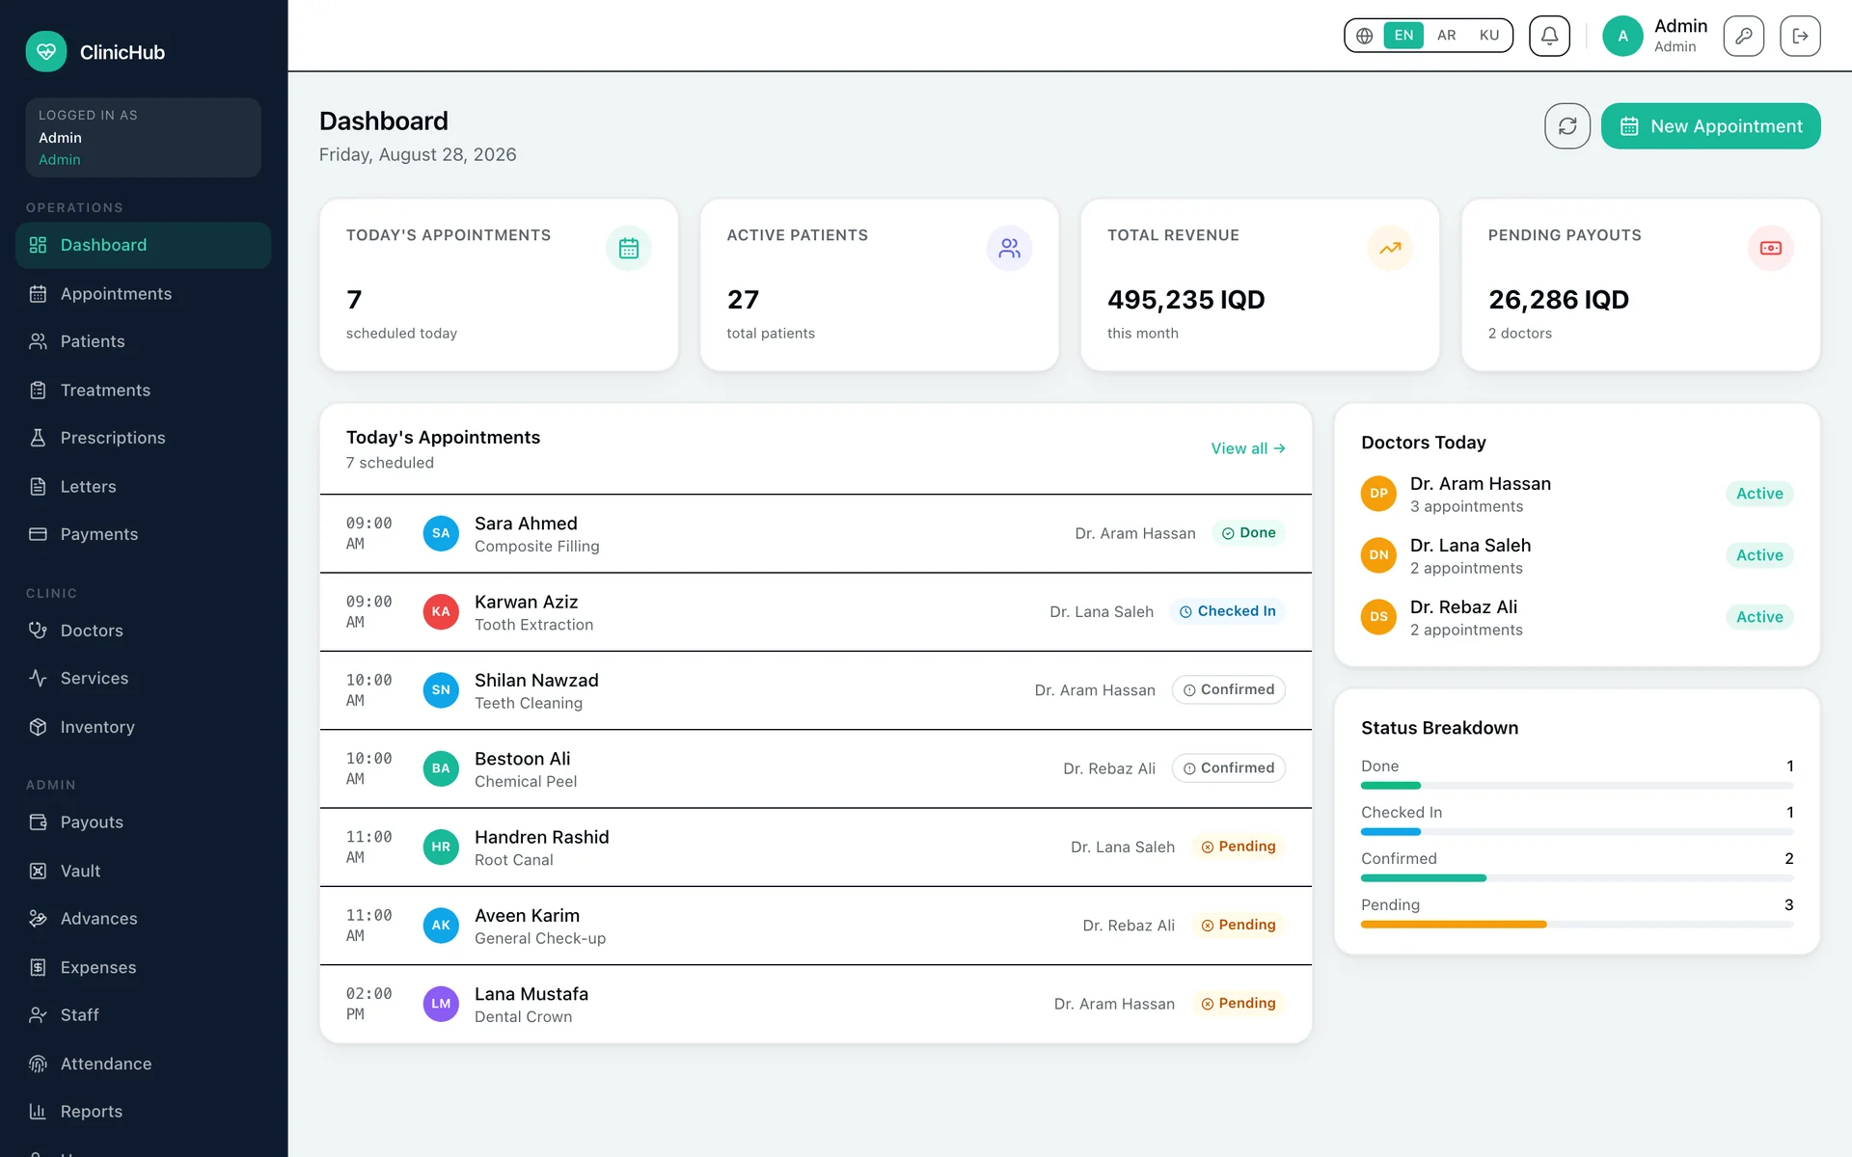Click the 495,235 IQD revenue value
Image resolution: width=1852 pixels, height=1157 pixels.
[x=1185, y=300]
